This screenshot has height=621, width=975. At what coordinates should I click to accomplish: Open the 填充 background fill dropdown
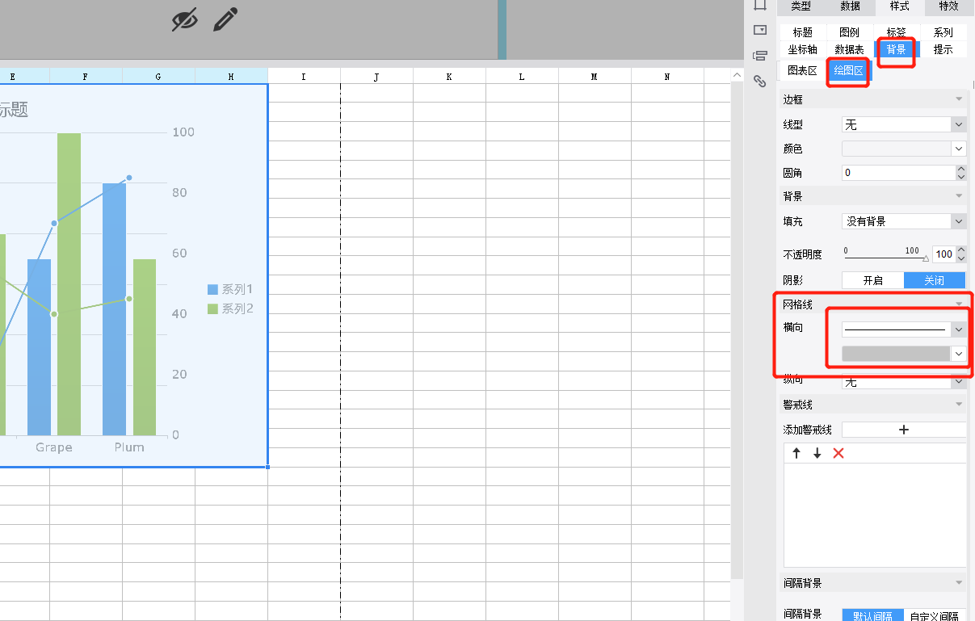(x=904, y=221)
